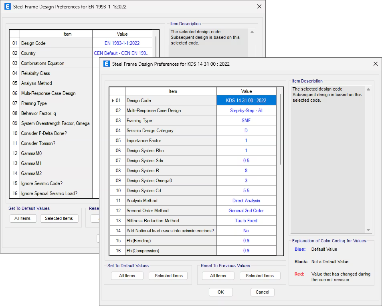This screenshot has height=306, width=382.
Task: Click the row indicator arrow beside row 01
Action: coord(113,101)
